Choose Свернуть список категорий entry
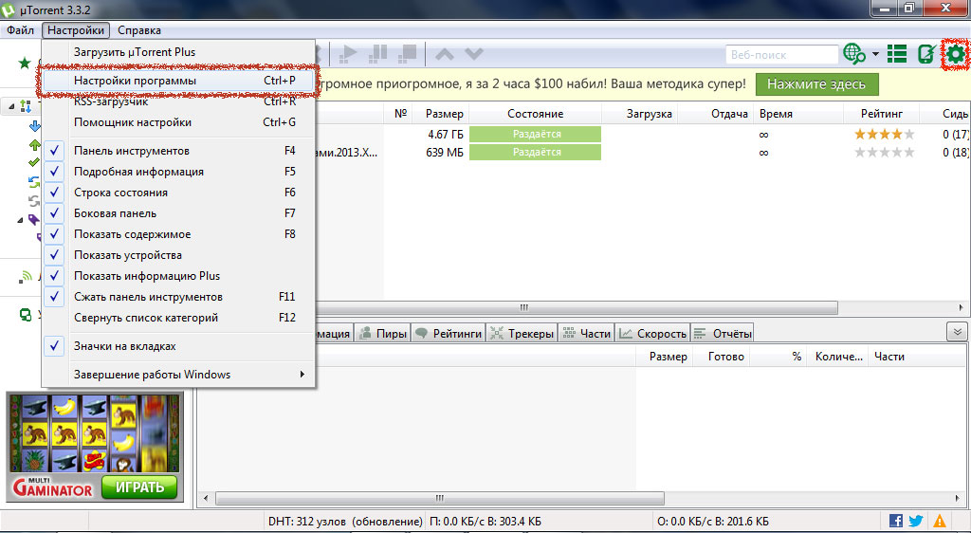 coord(178,318)
